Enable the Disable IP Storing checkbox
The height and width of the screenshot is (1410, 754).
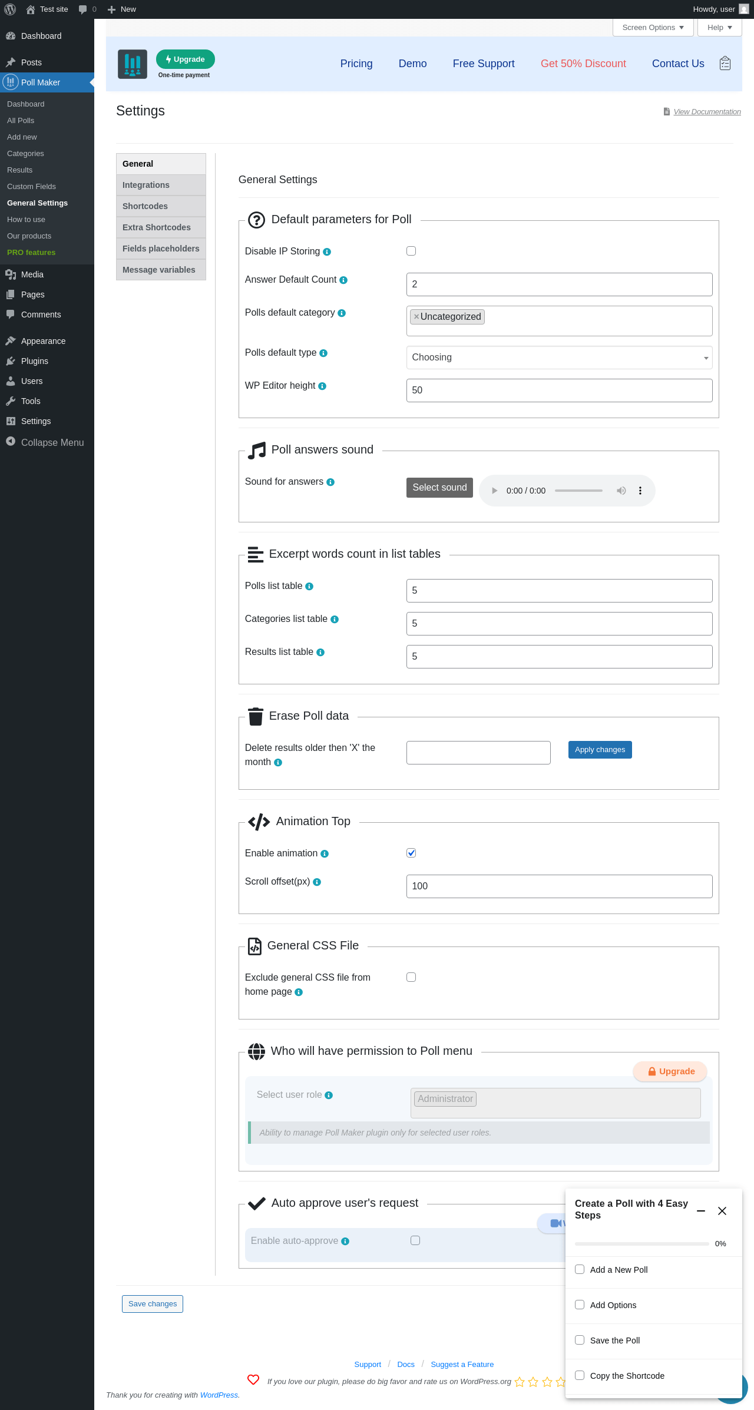tap(411, 251)
